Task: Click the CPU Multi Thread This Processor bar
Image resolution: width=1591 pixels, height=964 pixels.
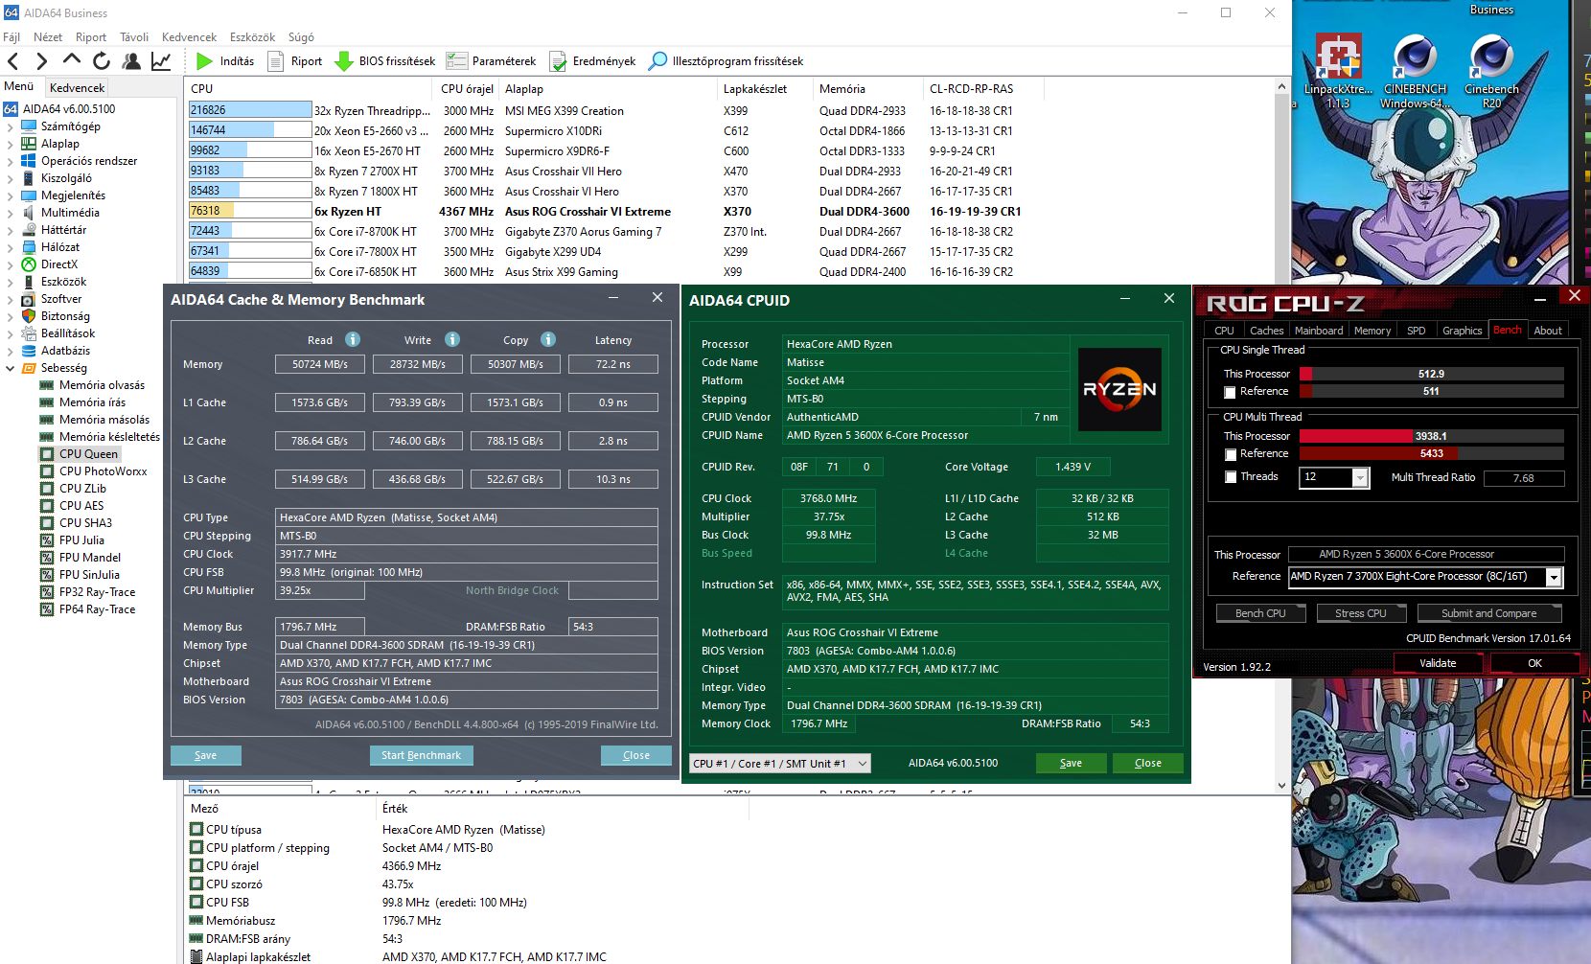Action: (1432, 436)
